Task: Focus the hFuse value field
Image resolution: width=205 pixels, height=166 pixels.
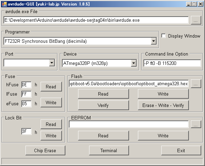Action: click(x=26, y=85)
